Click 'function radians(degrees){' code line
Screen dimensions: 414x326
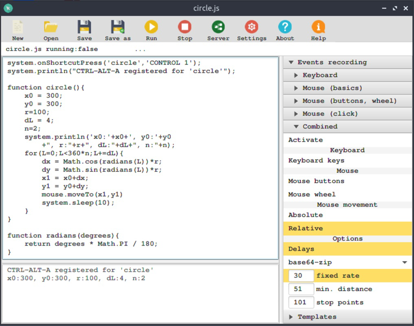coord(63,236)
